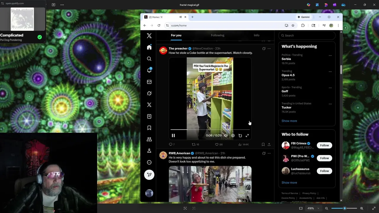Open Bookmarks icon in X sidebar
Viewport: 379px width, 213px height.
pos(149,128)
